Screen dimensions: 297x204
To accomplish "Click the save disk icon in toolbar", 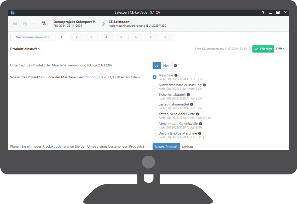I will tap(15, 24).
